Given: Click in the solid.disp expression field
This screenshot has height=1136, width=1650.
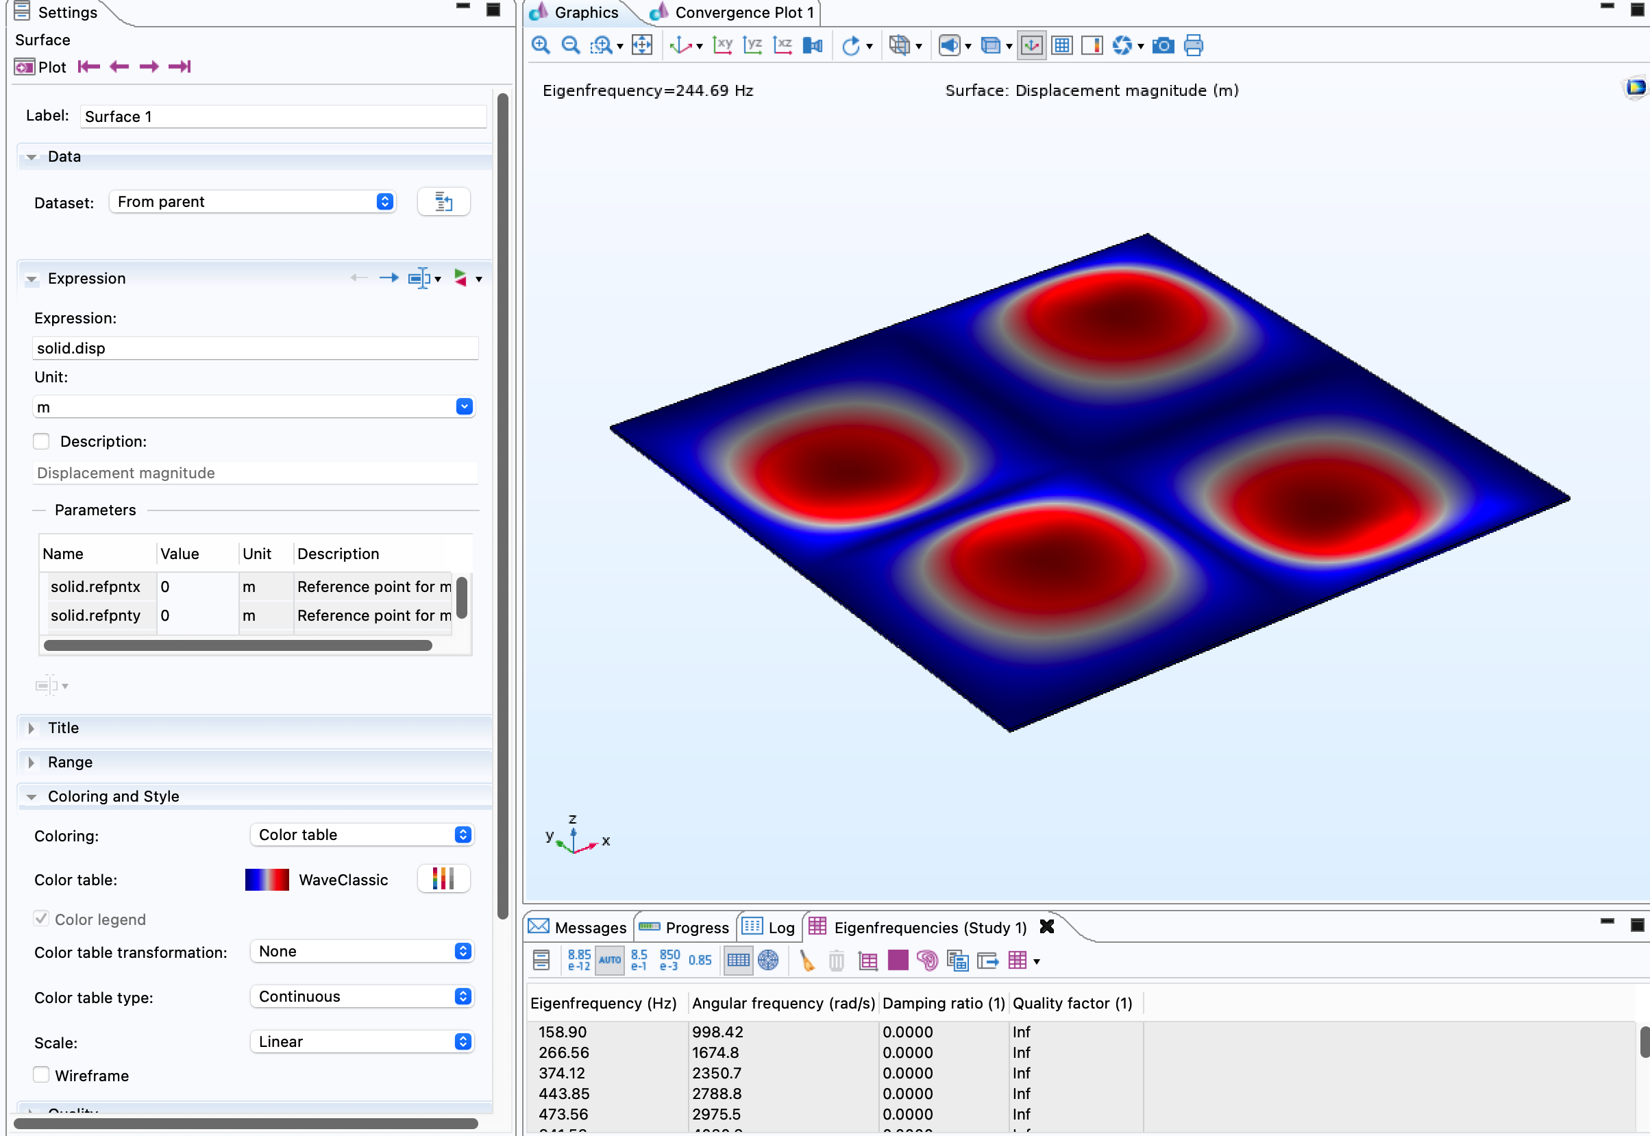Looking at the screenshot, I should pyautogui.click(x=256, y=348).
